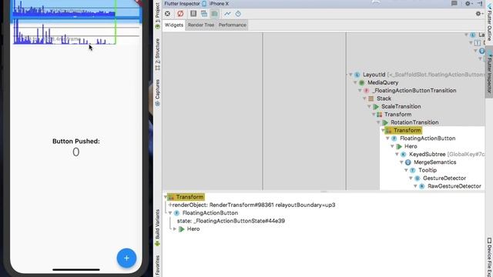Toggle platform mode icon in inspector toolbar
Viewport: 493px width, 277px height.
(x=204, y=14)
